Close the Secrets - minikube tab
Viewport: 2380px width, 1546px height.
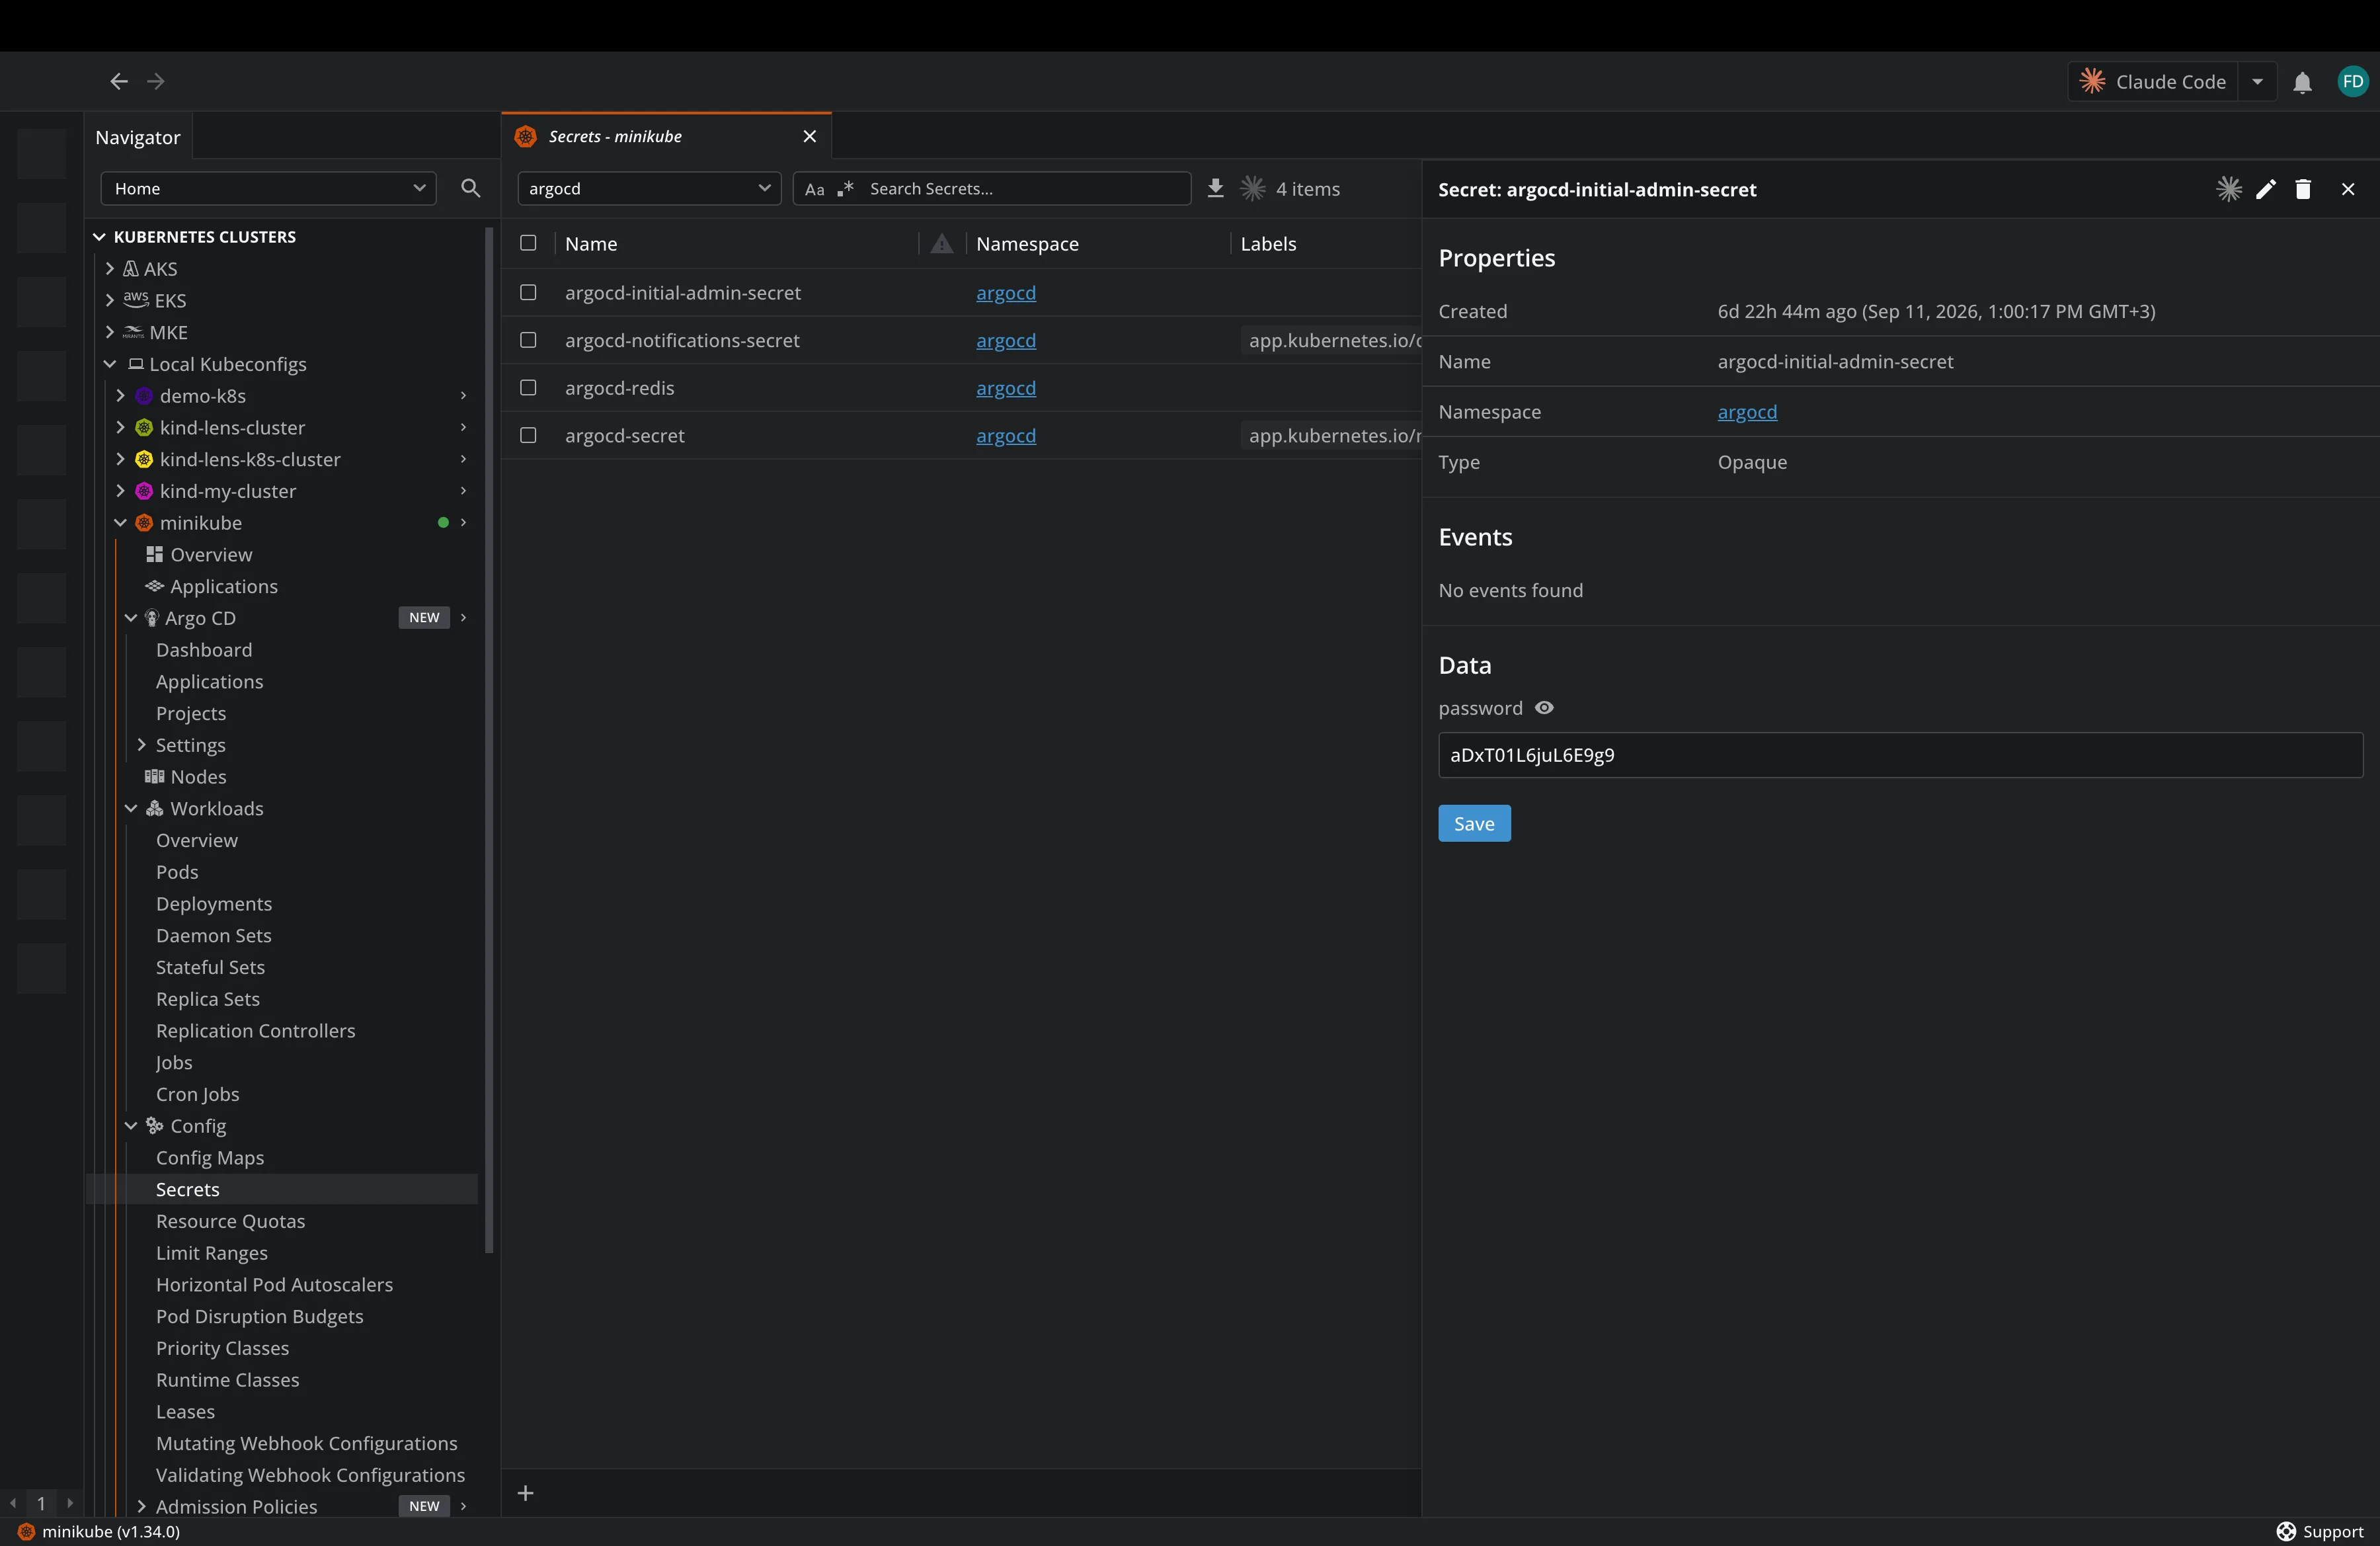tap(809, 136)
